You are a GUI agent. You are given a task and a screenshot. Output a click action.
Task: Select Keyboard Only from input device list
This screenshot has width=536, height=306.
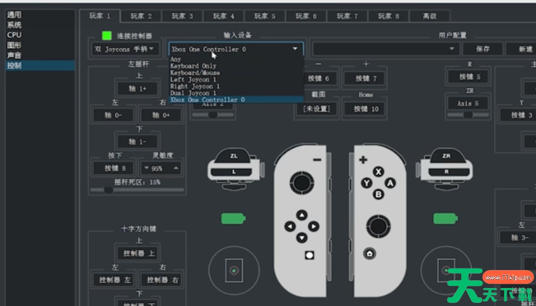click(x=193, y=66)
